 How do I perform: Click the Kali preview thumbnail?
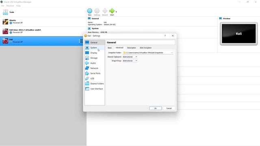(239, 34)
